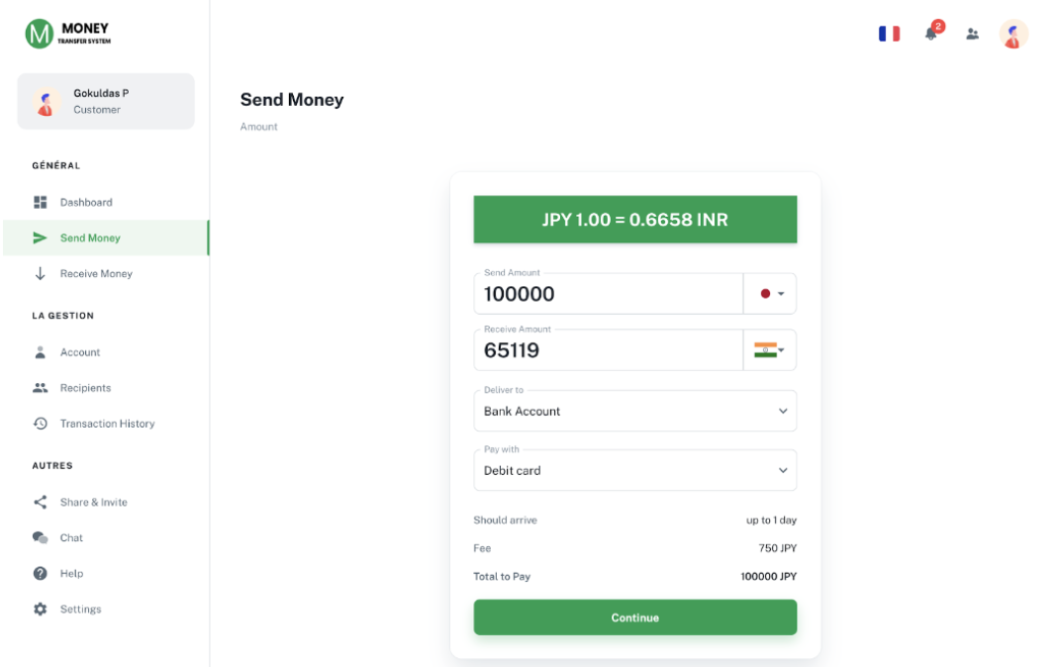The image size is (1059, 667).
Task: Click the Settings gear icon
Action: [x=41, y=609]
